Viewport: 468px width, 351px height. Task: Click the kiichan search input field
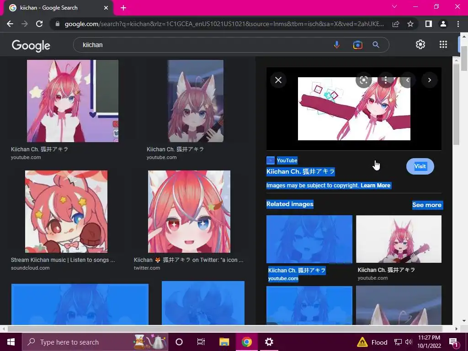tap(203, 45)
